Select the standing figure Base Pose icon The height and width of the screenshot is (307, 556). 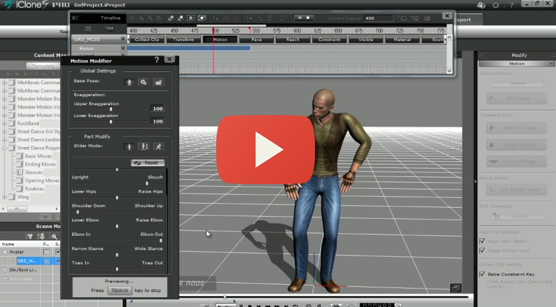coord(129,82)
